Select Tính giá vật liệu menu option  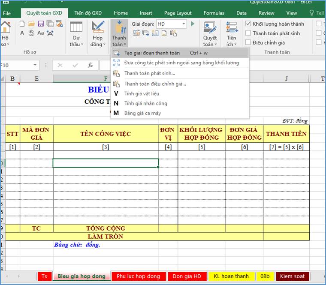click(x=142, y=93)
